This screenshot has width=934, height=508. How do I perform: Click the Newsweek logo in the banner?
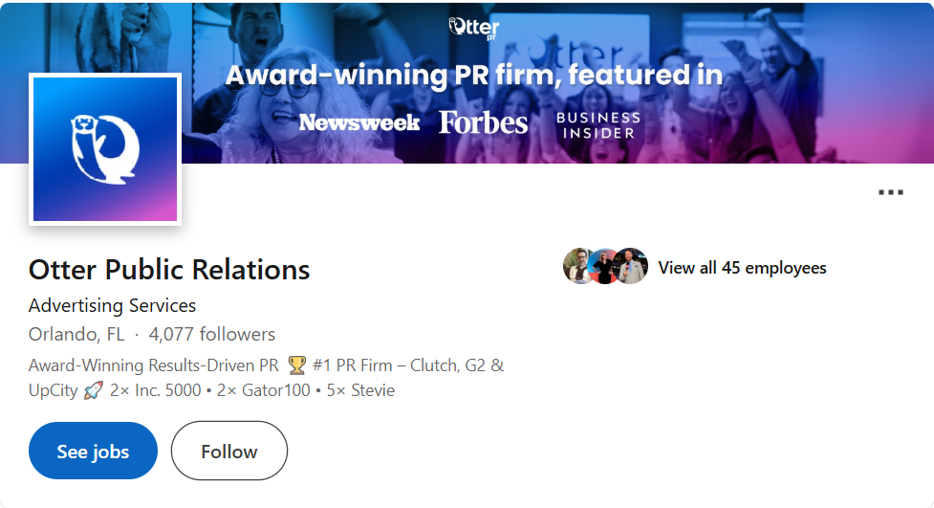point(359,122)
